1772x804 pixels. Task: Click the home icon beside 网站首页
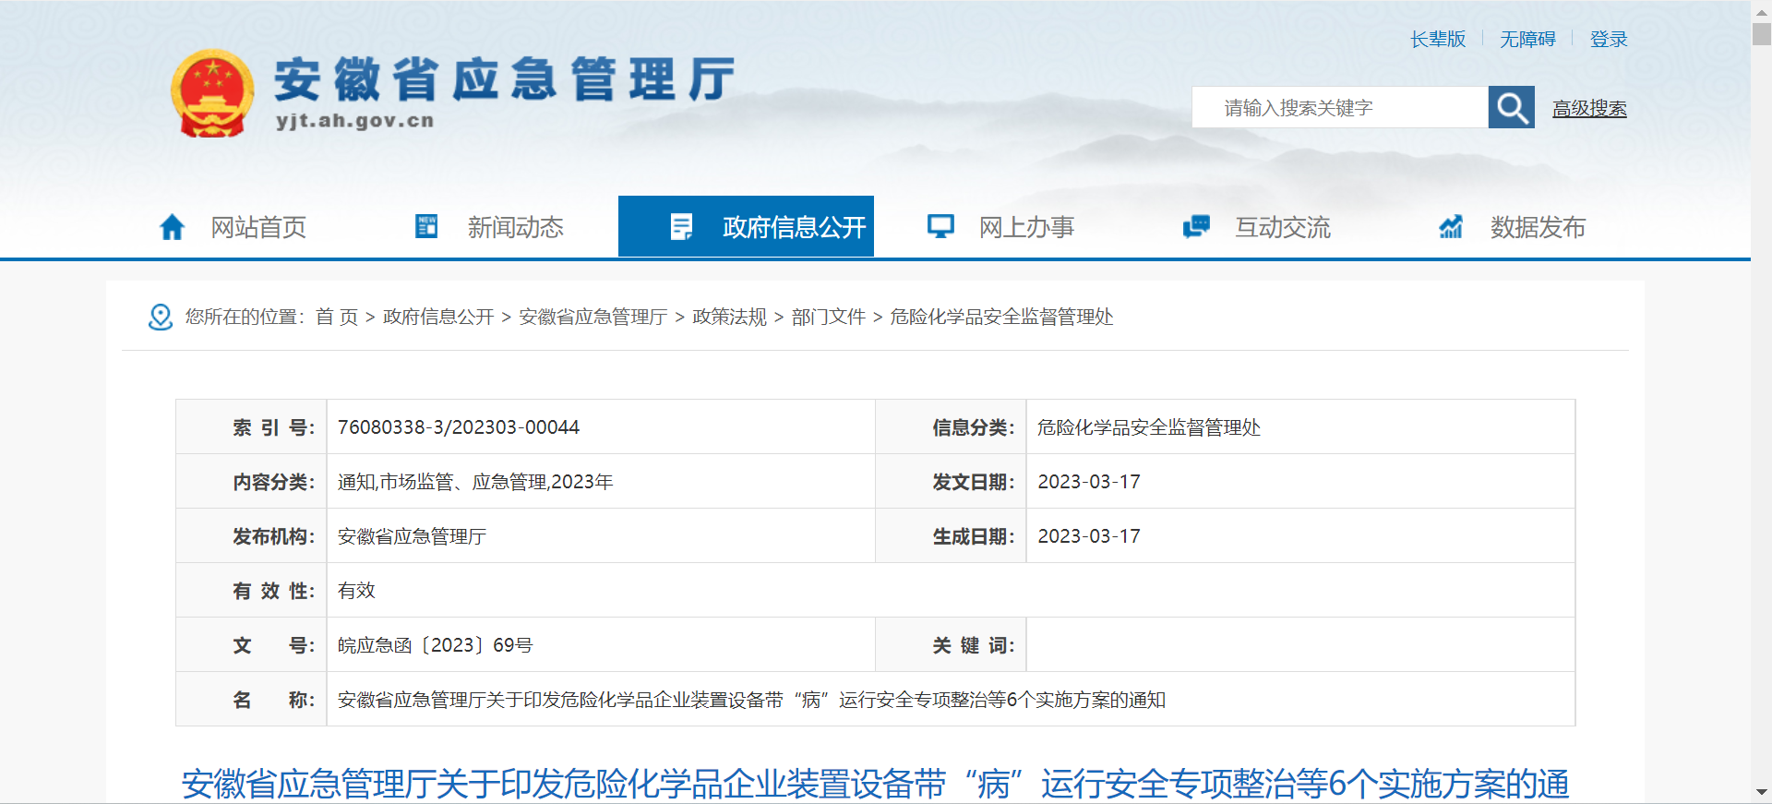(173, 227)
